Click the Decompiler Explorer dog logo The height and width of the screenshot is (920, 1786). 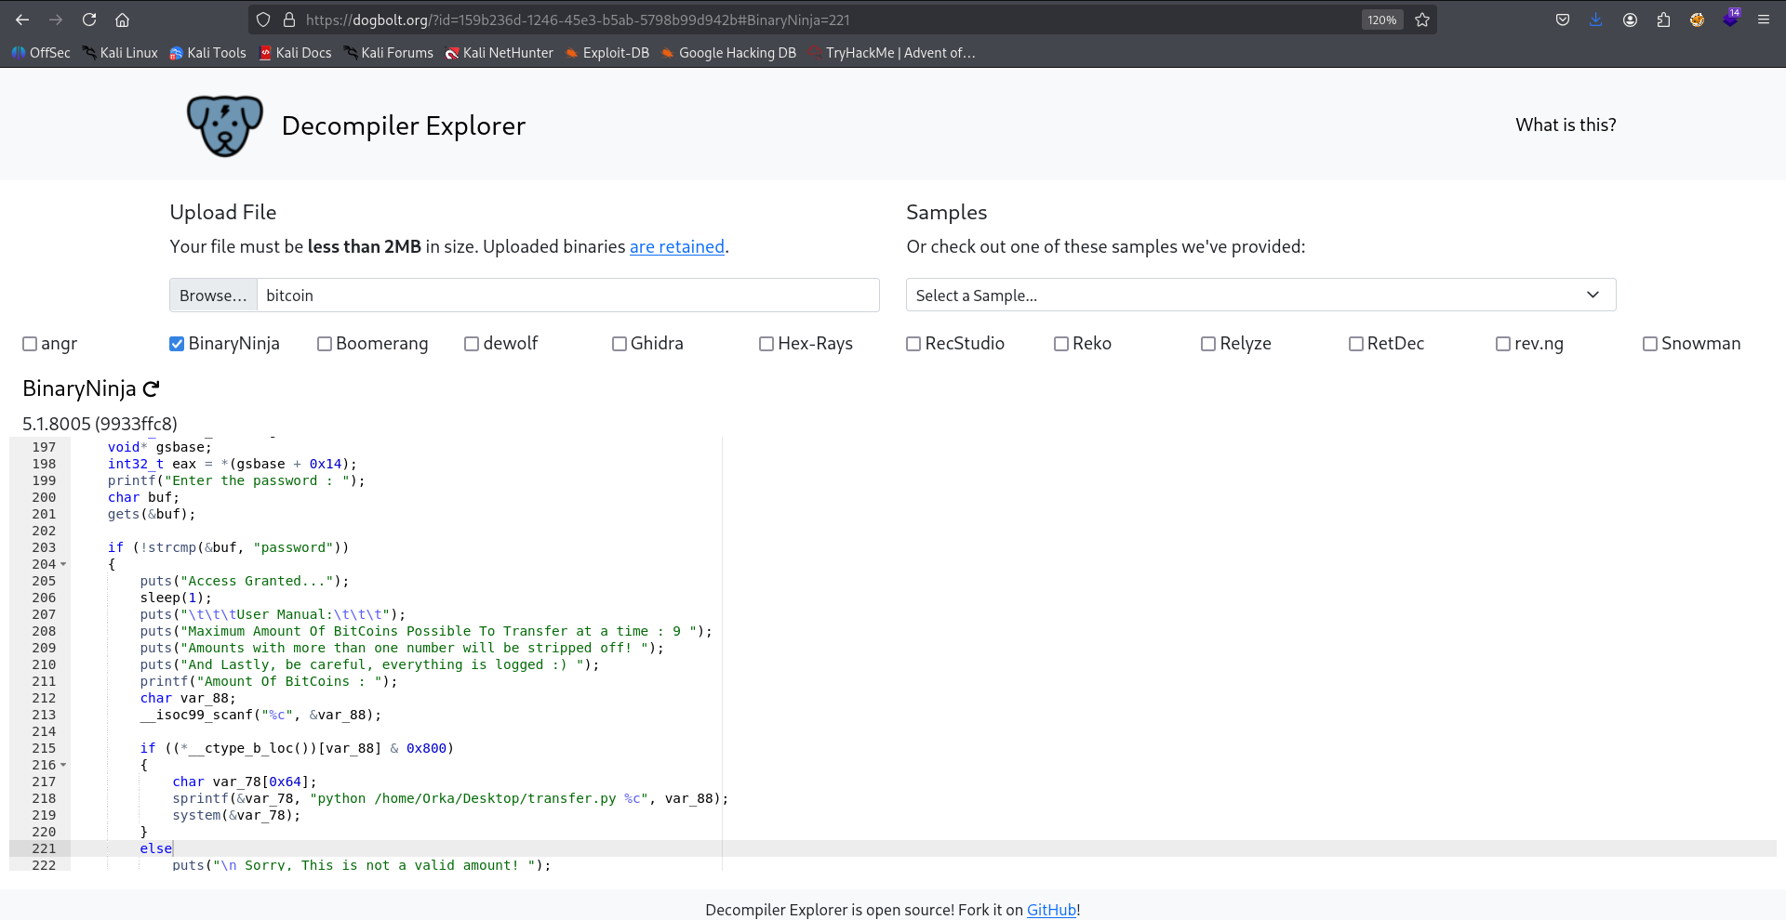click(x=224, y=125)
